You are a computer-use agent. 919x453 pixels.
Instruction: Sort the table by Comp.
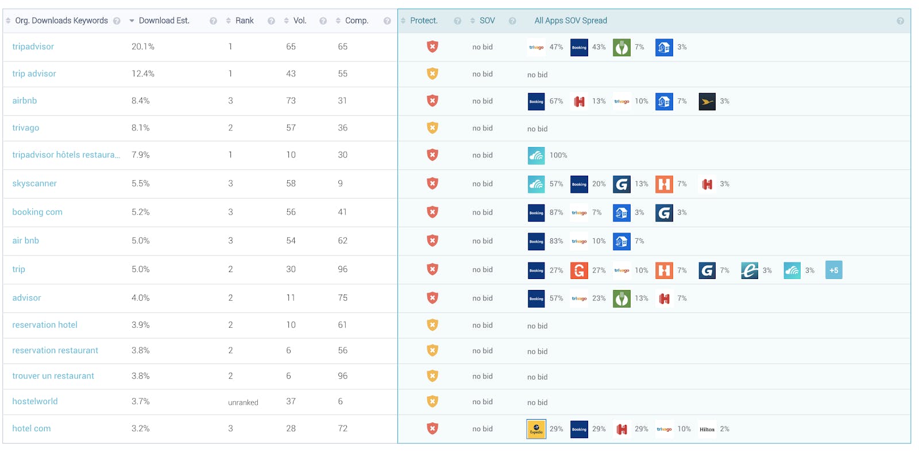pyautogui.click(x=356, y=21)
